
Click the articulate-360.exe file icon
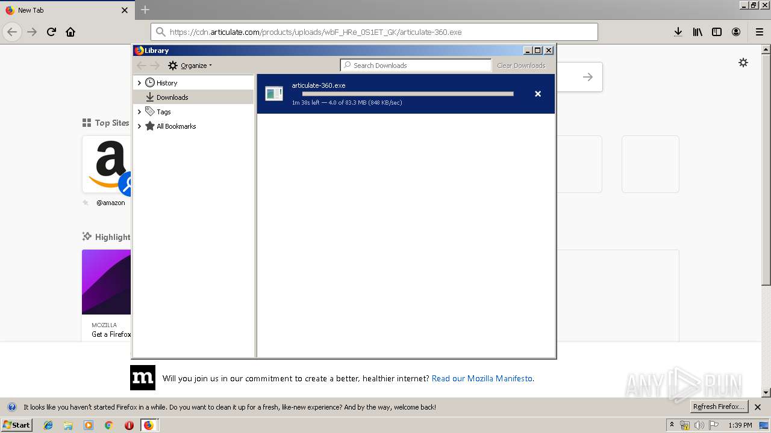coord(274,93)
